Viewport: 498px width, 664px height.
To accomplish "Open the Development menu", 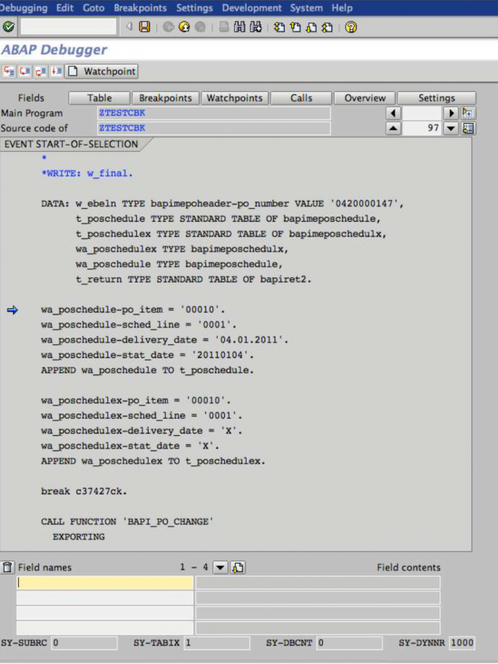I will 251,8.
